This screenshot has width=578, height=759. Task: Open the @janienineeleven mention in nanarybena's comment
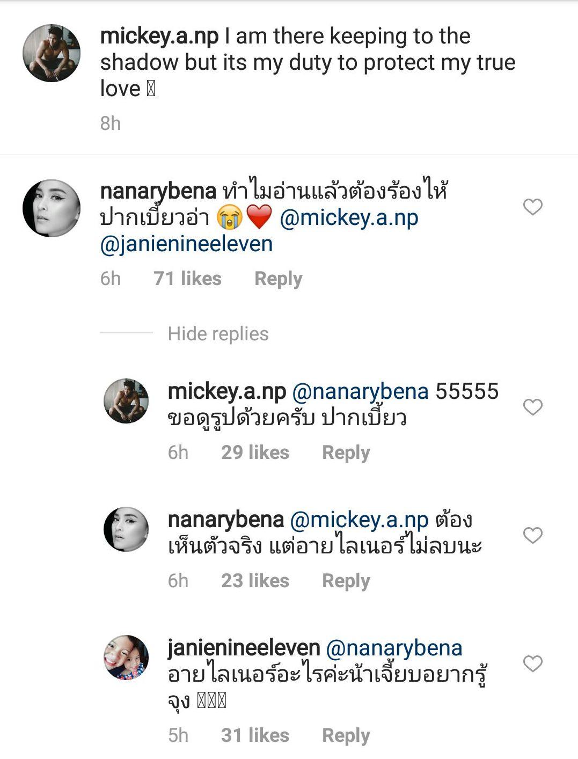tap(187, 244)
